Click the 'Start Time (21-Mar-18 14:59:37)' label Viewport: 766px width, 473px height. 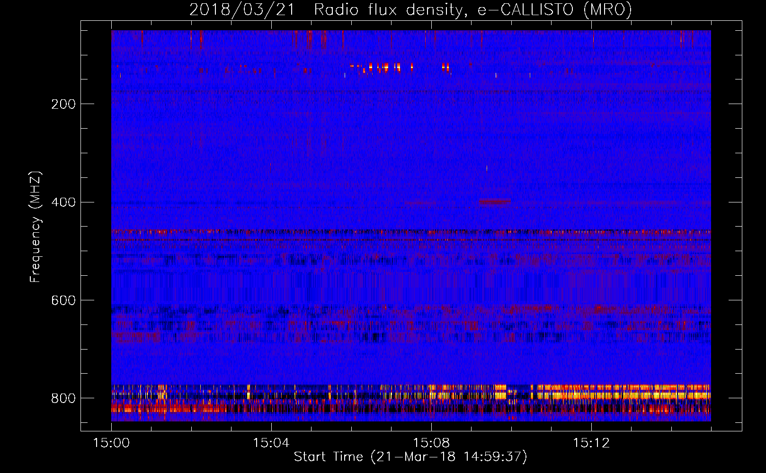point(410,457)
